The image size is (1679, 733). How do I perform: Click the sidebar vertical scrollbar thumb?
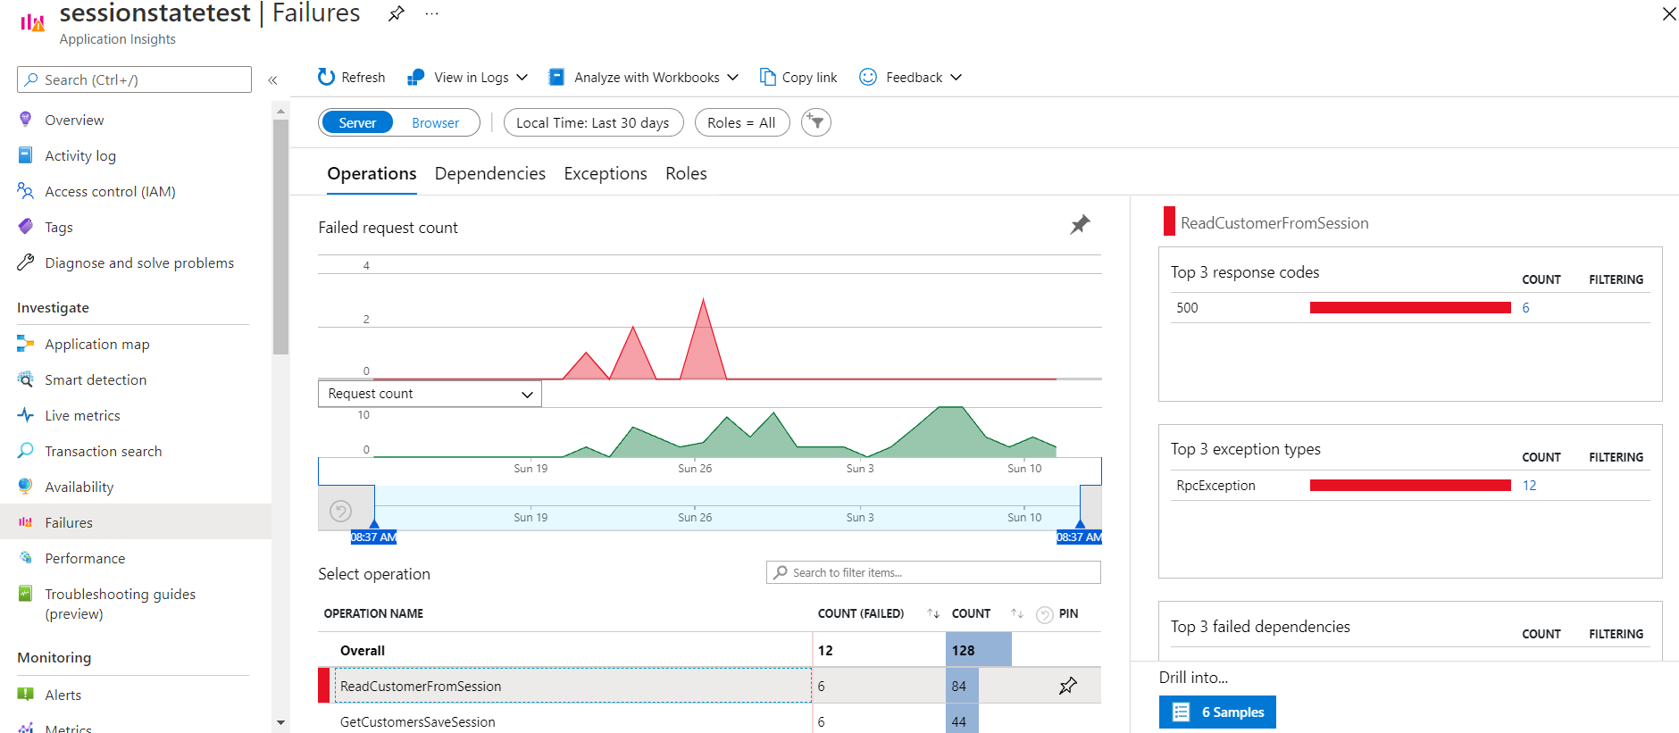click(280, 237)
